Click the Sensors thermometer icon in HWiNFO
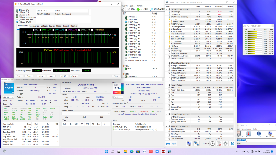The height and width of the screenshot is (155, 276). click(x=248, y=134)
